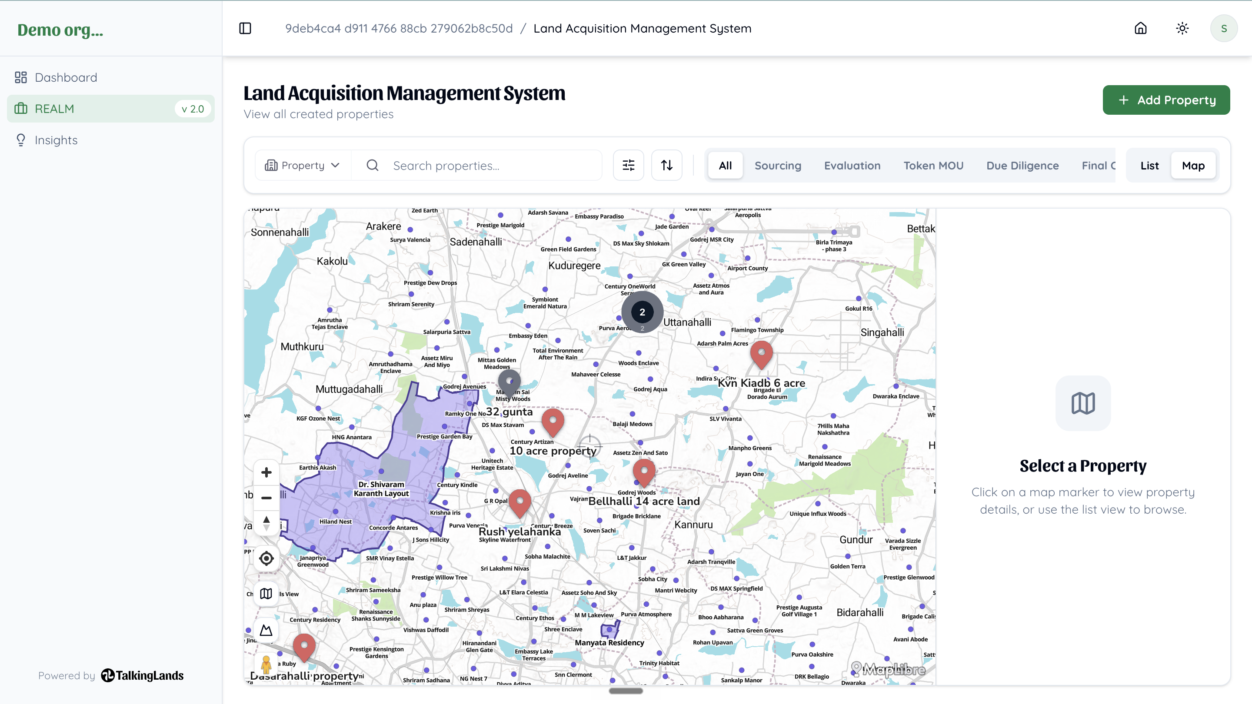
Task: Open REALM in the sidebar
Action: 111,108
